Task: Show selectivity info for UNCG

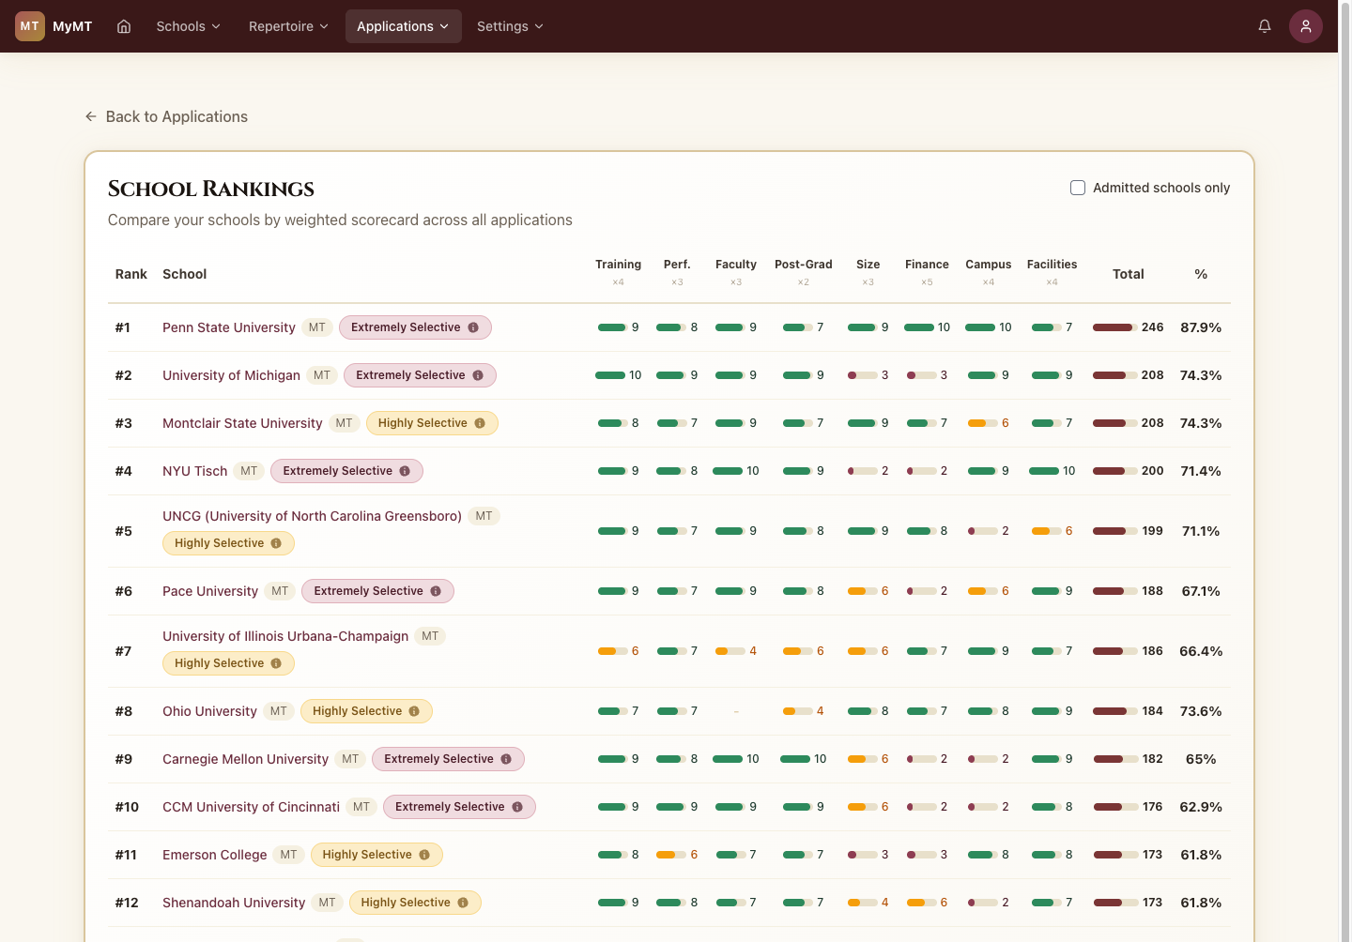Action: (276, 543)
